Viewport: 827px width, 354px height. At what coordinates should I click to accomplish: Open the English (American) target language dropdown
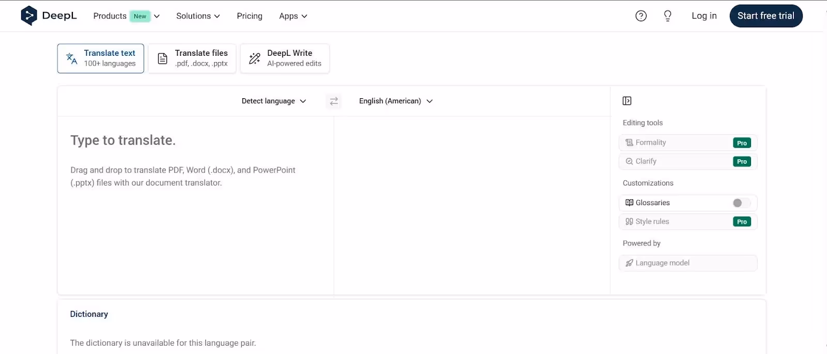[x=395, y=101]
